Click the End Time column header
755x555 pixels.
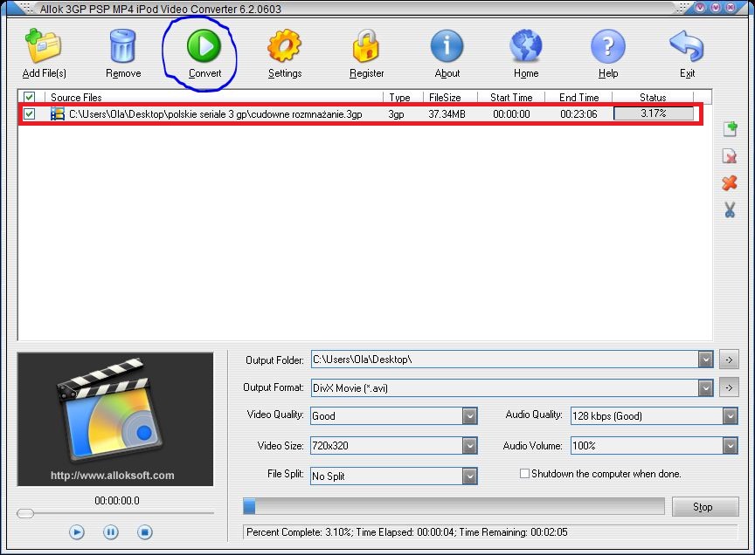click(578, 97)
